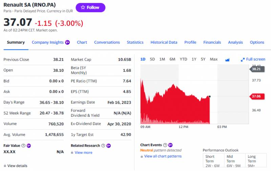Open the Conversations tab
271x171 pixels.
tap(107, 42)
